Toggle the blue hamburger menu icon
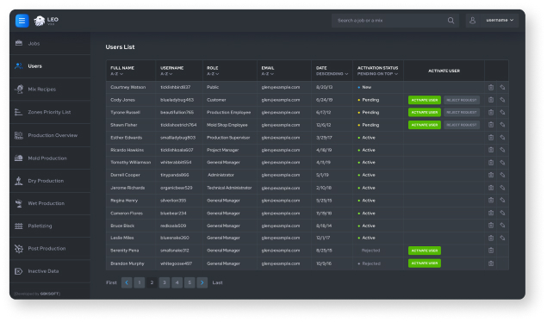547x322 pixels. tap(22, 21)
